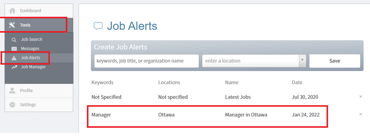Save the new job alert
This screenshot has width=370, height=136.
click(335, 61)
